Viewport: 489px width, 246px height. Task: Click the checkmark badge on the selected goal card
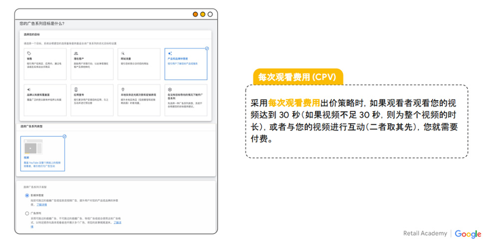click(x=207, y=49)
